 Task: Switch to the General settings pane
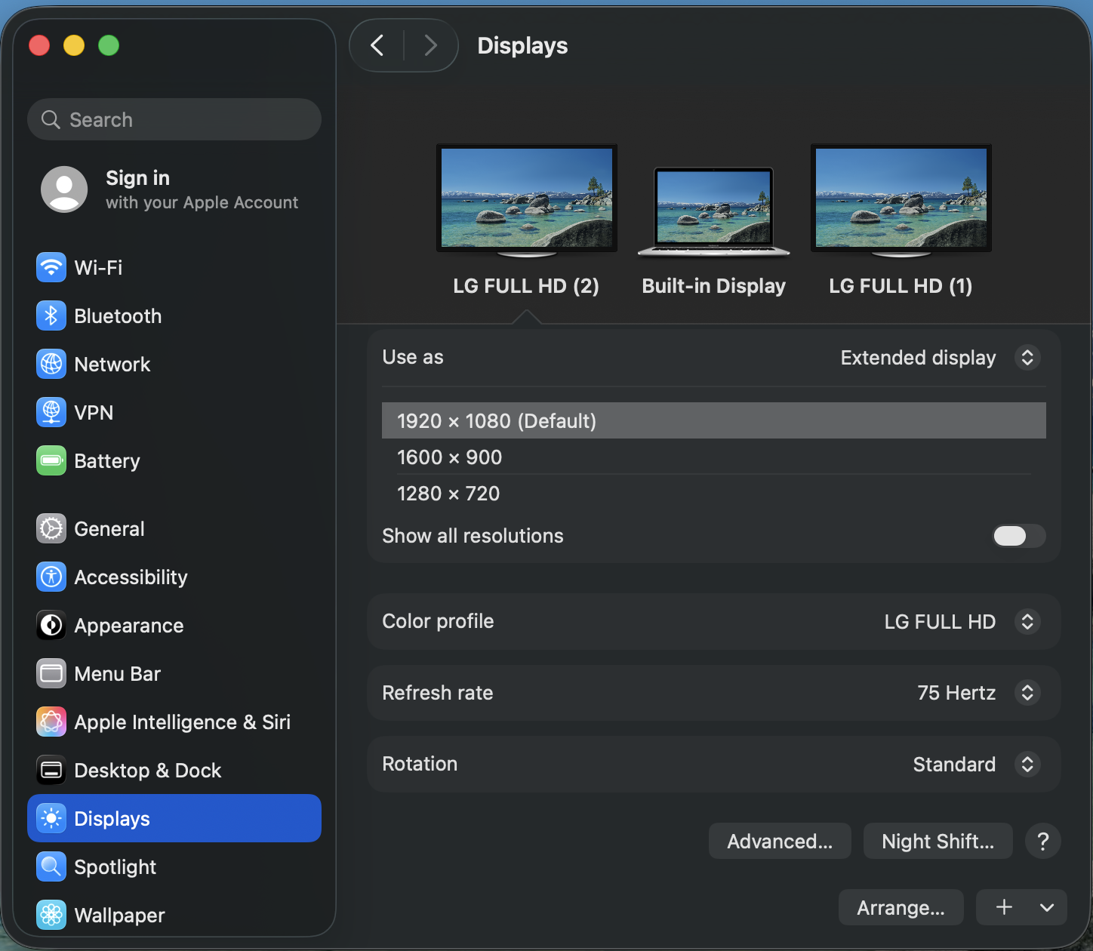click(109, 529)
